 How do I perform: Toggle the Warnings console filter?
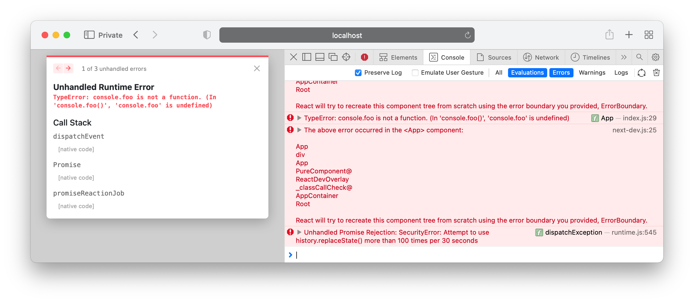(592, 72)
